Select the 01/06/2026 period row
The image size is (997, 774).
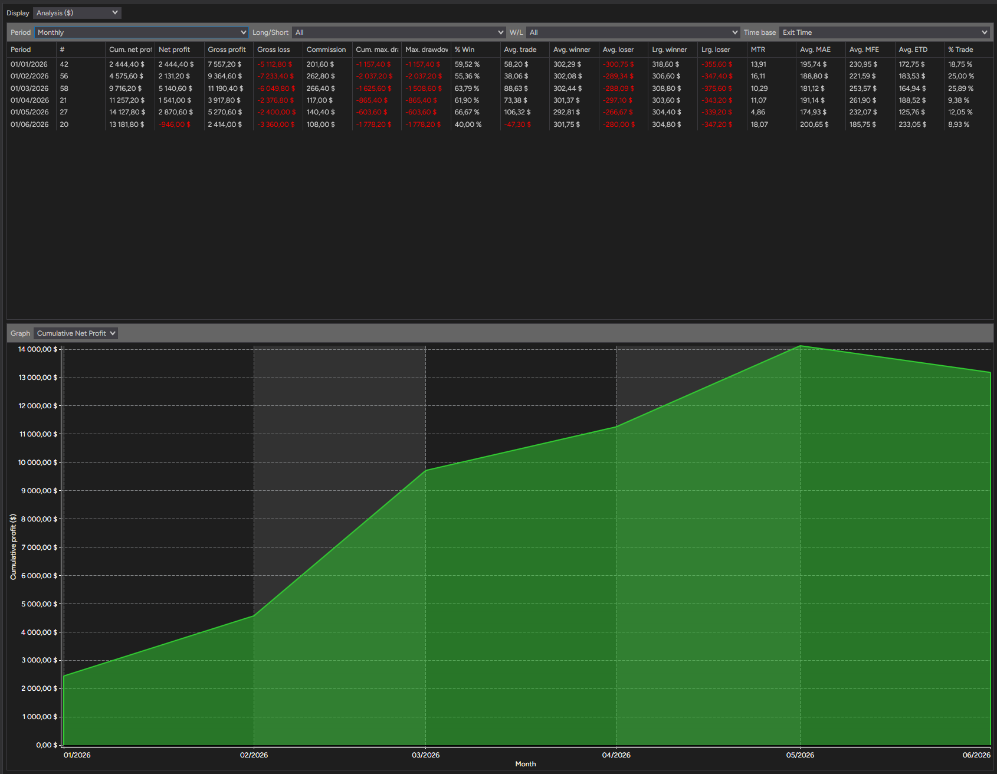[x=500, y=124]
